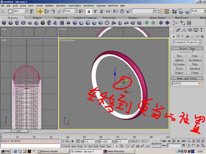Open the Motion command panel tab

pos(190,30)
